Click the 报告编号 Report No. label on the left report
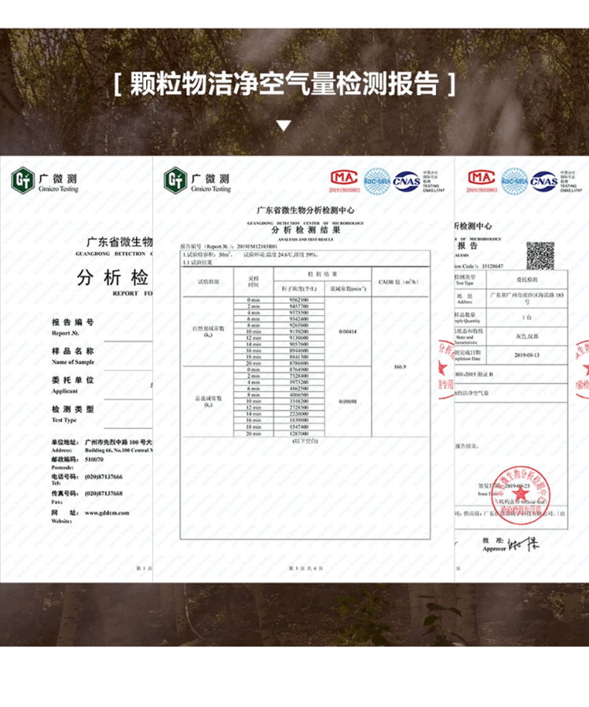 click(x=72, y=327)
